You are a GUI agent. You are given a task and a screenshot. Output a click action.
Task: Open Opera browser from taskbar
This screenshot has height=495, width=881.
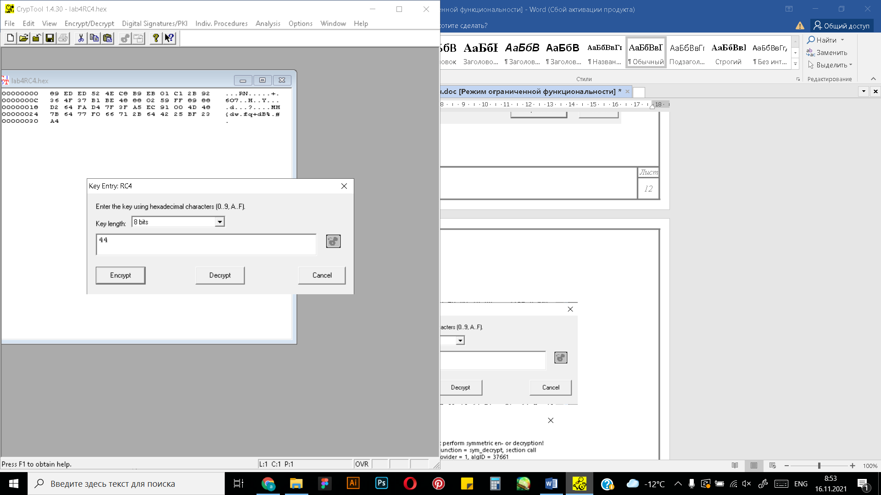click(410, 484)
